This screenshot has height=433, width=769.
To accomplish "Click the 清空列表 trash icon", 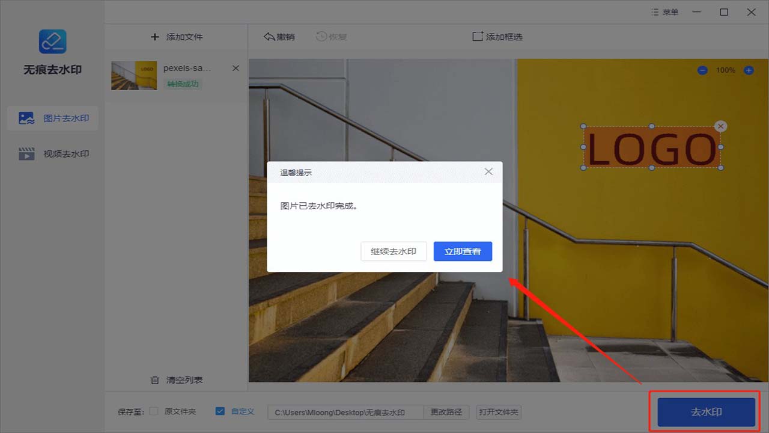I will 154,379.
